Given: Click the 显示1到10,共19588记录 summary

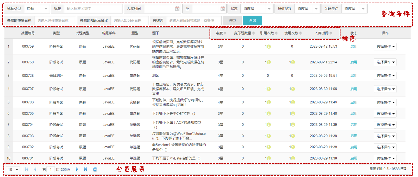Looking at the screenshot, I should [388, 169].
